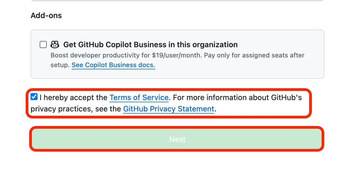Click the 'Boost developer productivity' description text
This screenshot has height=184, width=351.
[100, 55]
